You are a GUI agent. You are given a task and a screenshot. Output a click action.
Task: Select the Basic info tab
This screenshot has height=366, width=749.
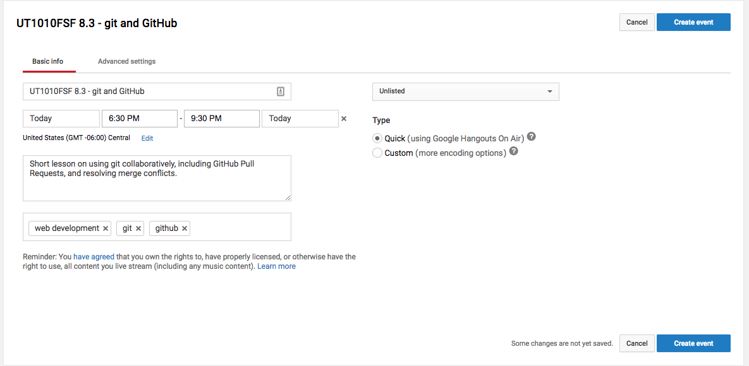(x=48, y=61)
